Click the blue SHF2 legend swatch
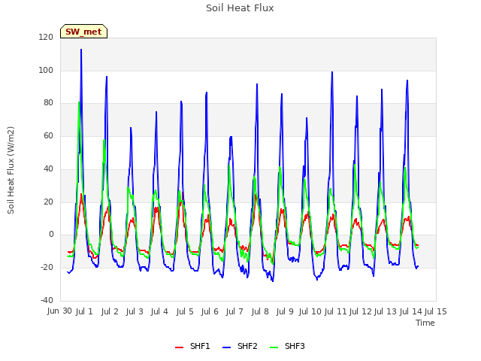The height and width of the screenshot is (361, 481). coord(226,347)
